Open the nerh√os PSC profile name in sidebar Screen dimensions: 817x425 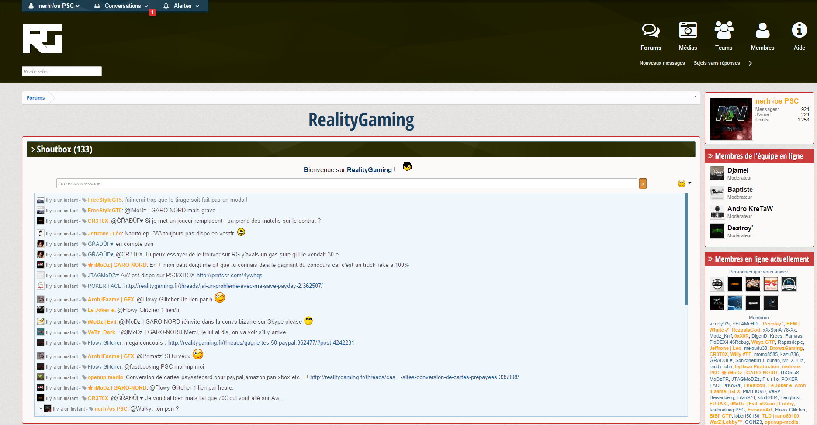777,101
